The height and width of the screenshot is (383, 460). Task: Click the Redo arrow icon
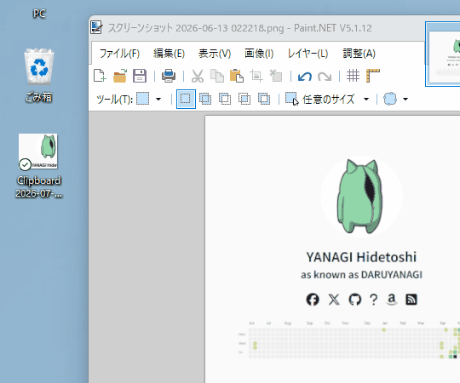325,77
